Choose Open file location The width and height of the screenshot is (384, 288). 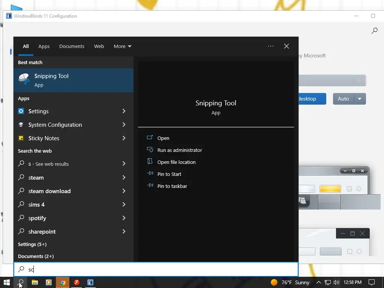pos(177,162)
